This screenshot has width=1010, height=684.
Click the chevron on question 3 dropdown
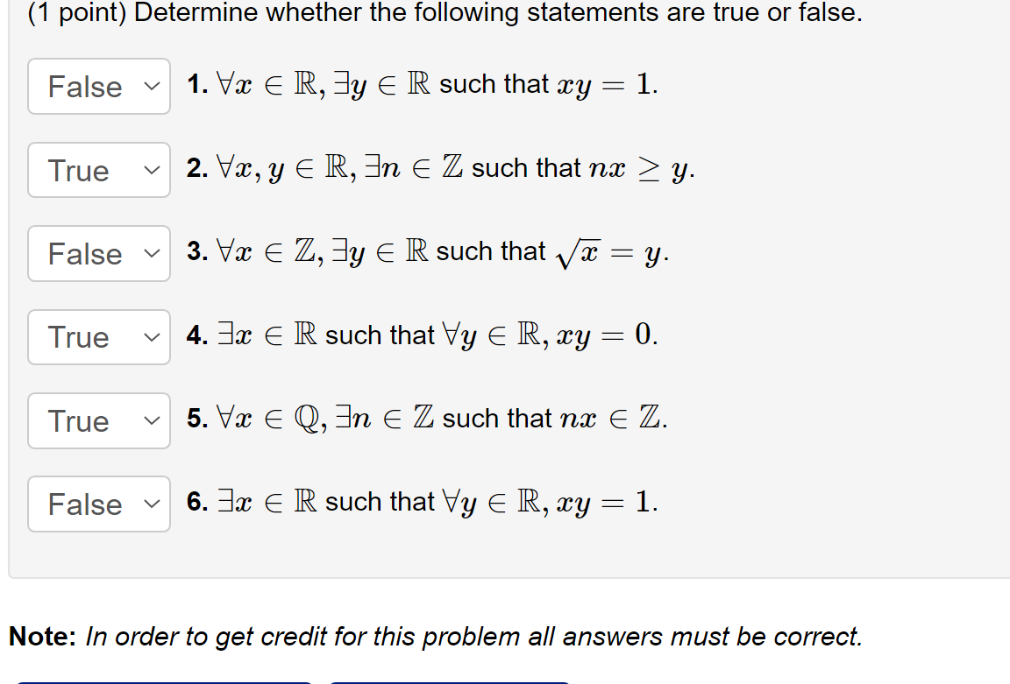click(x=150, y=253)
